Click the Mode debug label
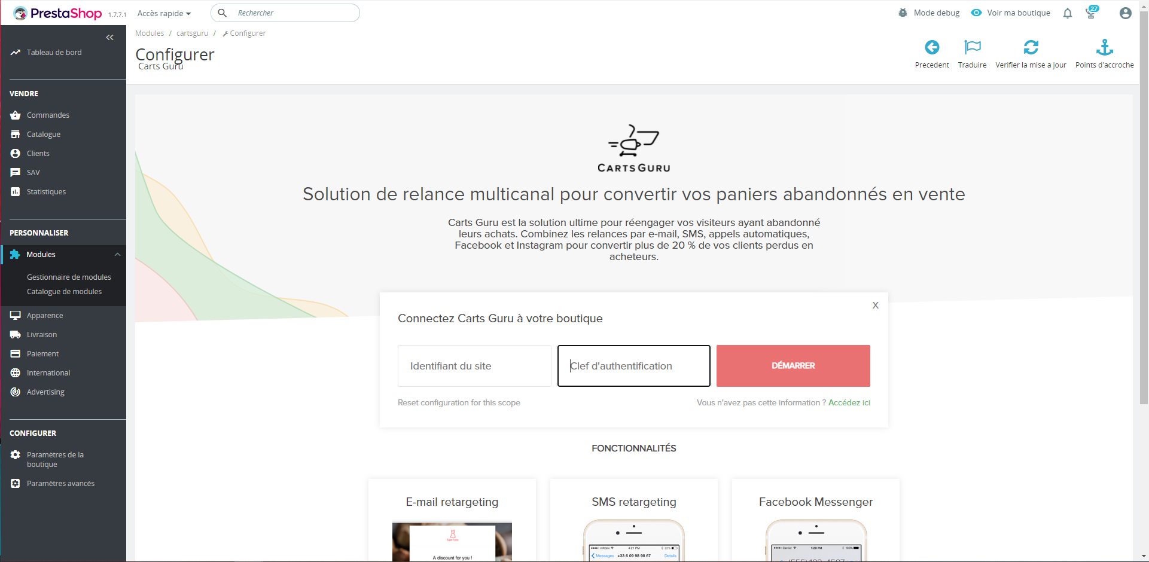This screenshot has height=562, width=1149. (937, 13)
